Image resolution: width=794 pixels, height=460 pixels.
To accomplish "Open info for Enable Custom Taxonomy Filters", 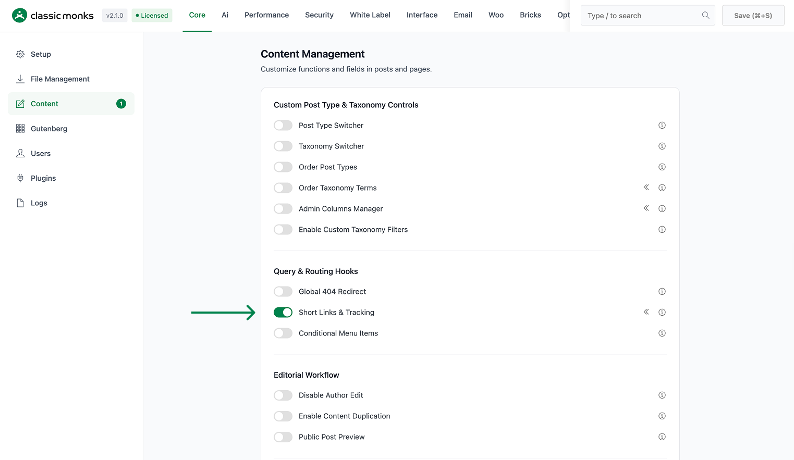I will pos(662,229).
